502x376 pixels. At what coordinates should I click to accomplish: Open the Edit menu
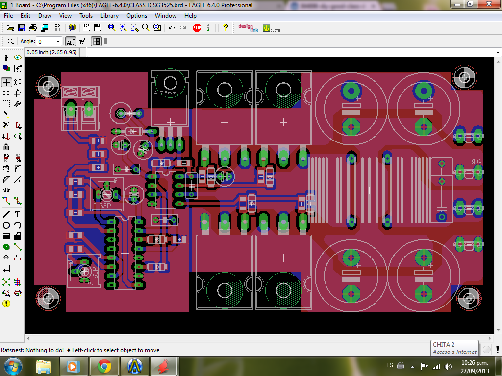[25, 16]
